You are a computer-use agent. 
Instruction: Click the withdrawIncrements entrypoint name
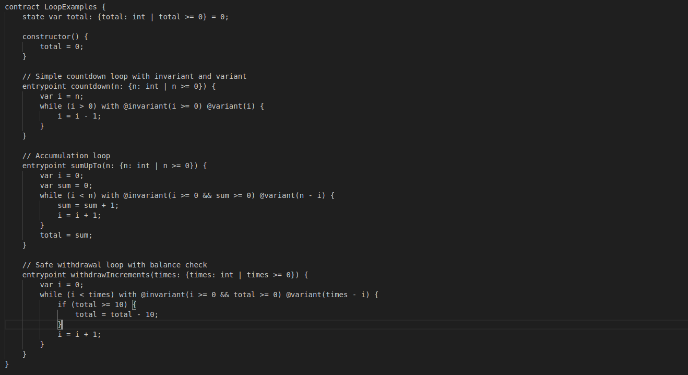pos(117,275)
